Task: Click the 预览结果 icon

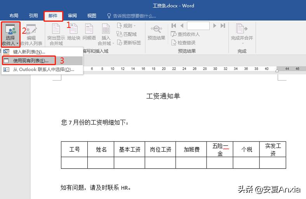Action: [x=156, y=29]
